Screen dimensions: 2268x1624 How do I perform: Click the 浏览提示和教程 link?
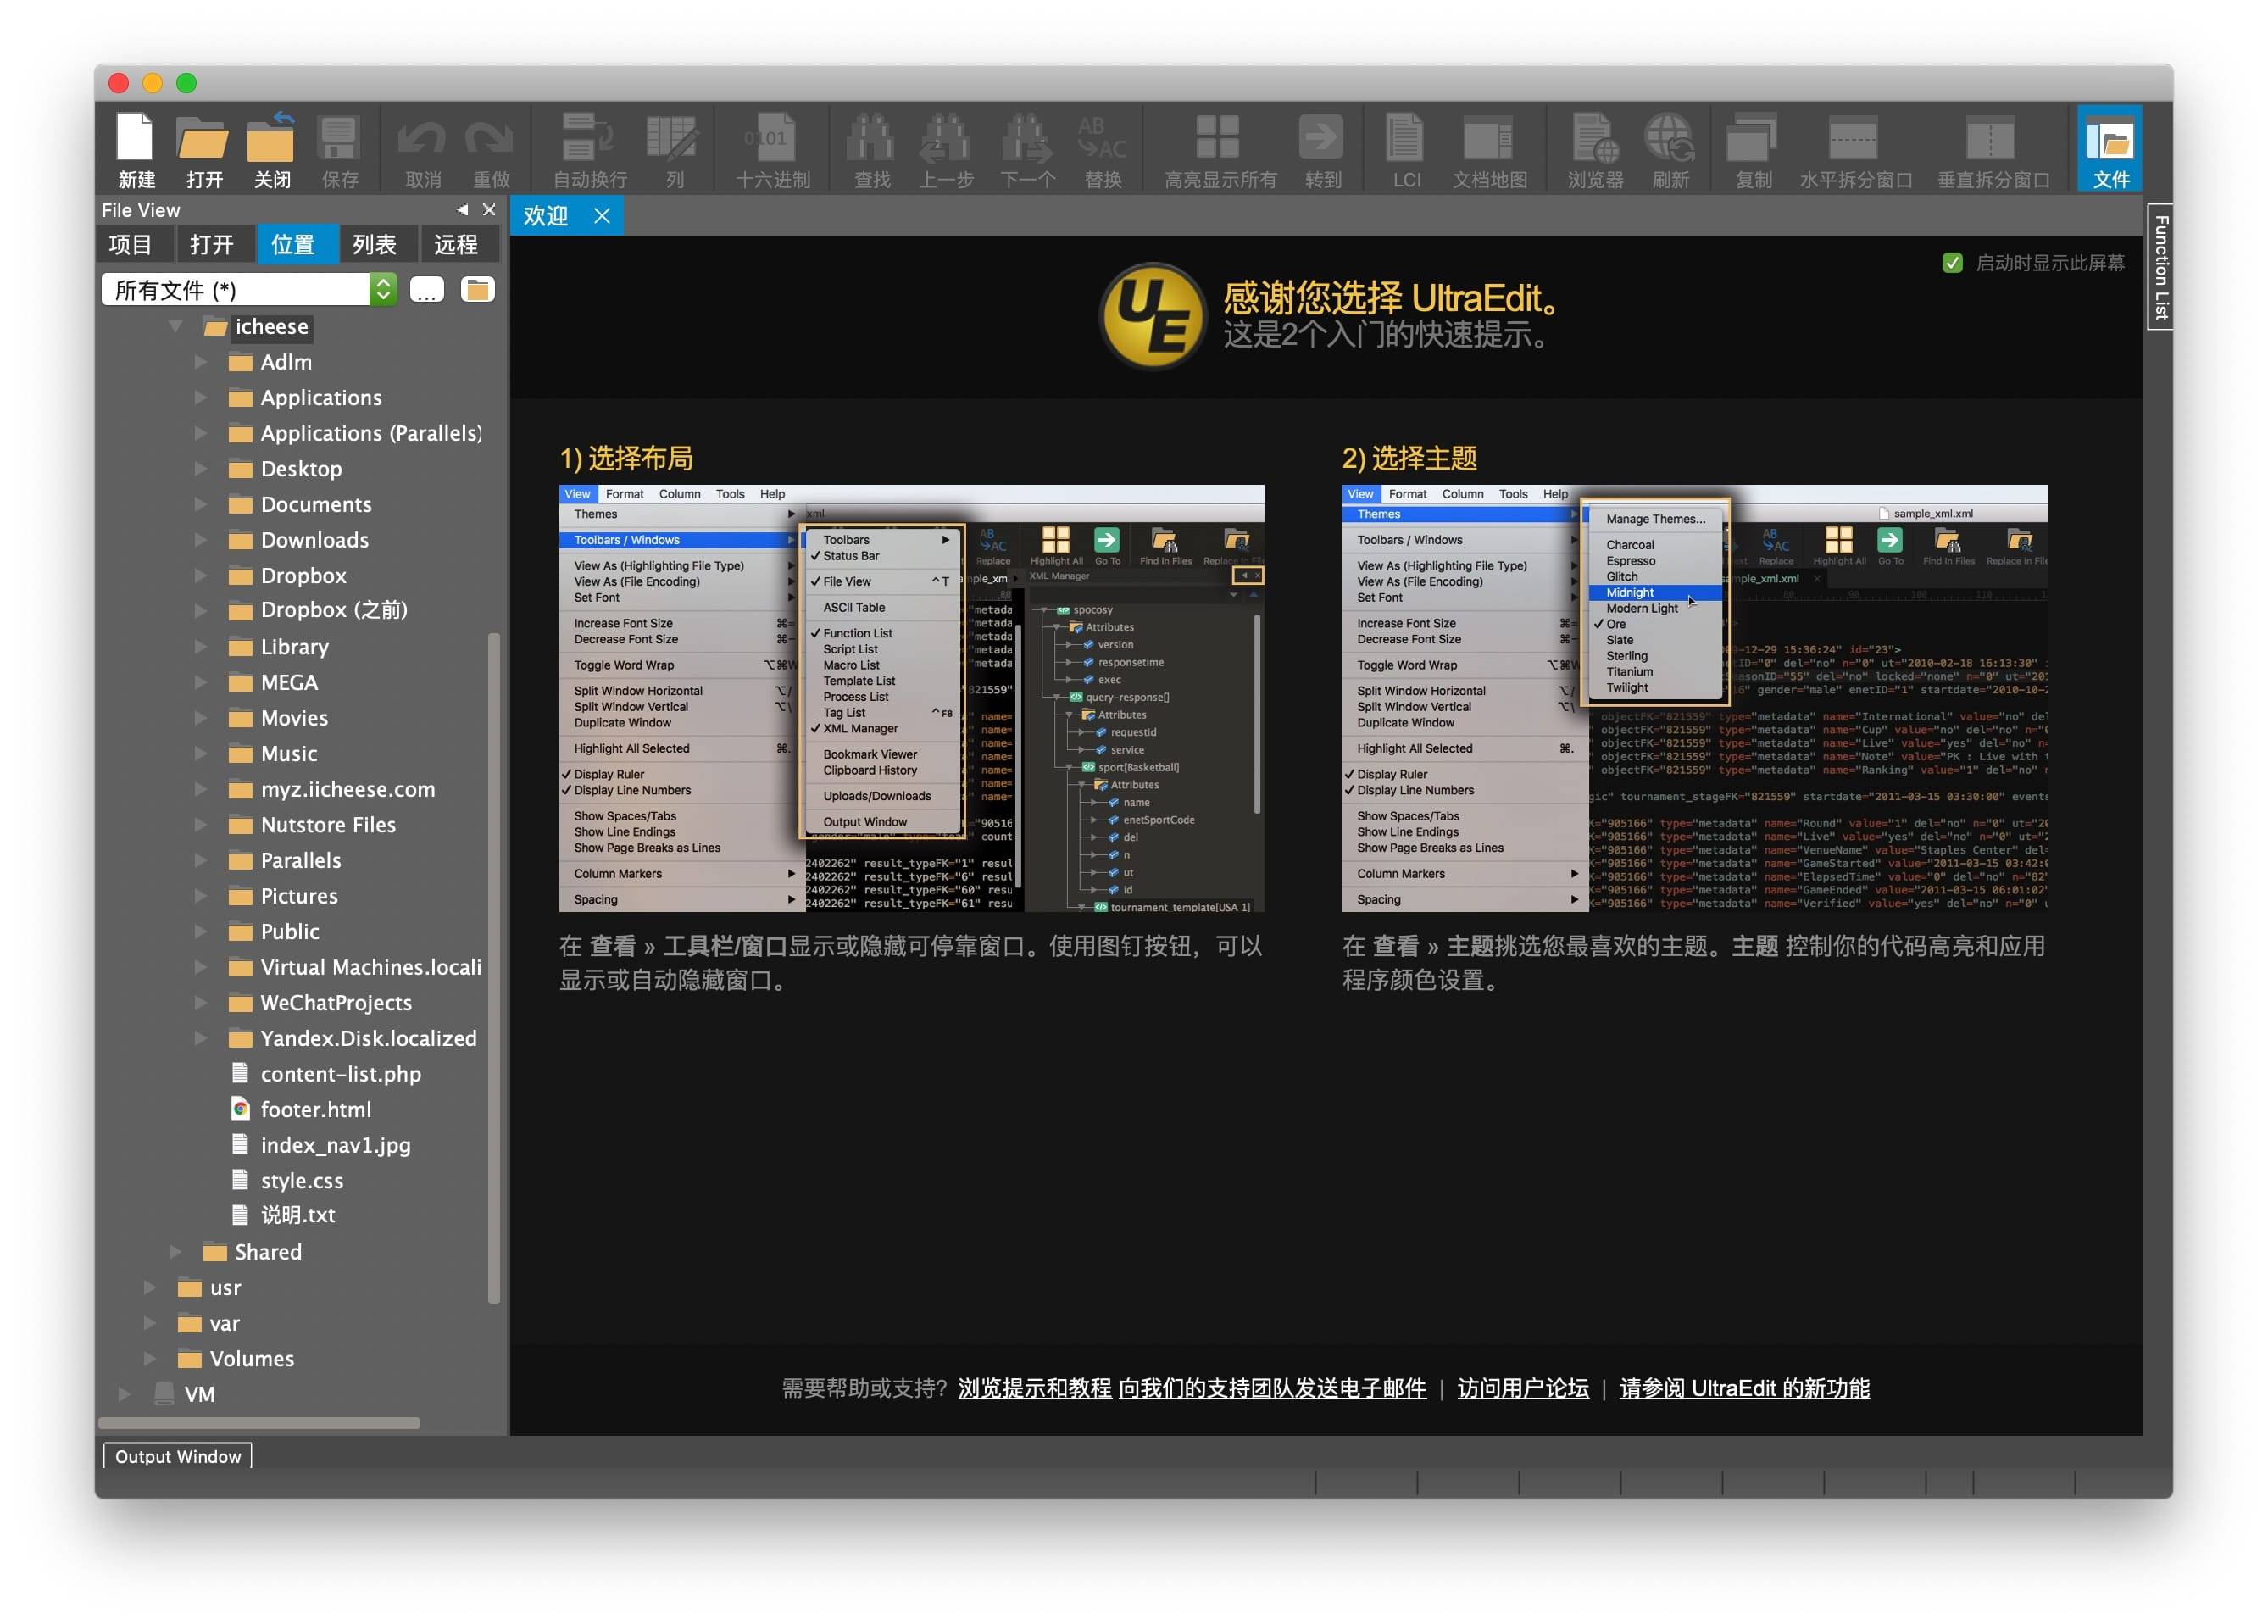tap(1034, 1388)
